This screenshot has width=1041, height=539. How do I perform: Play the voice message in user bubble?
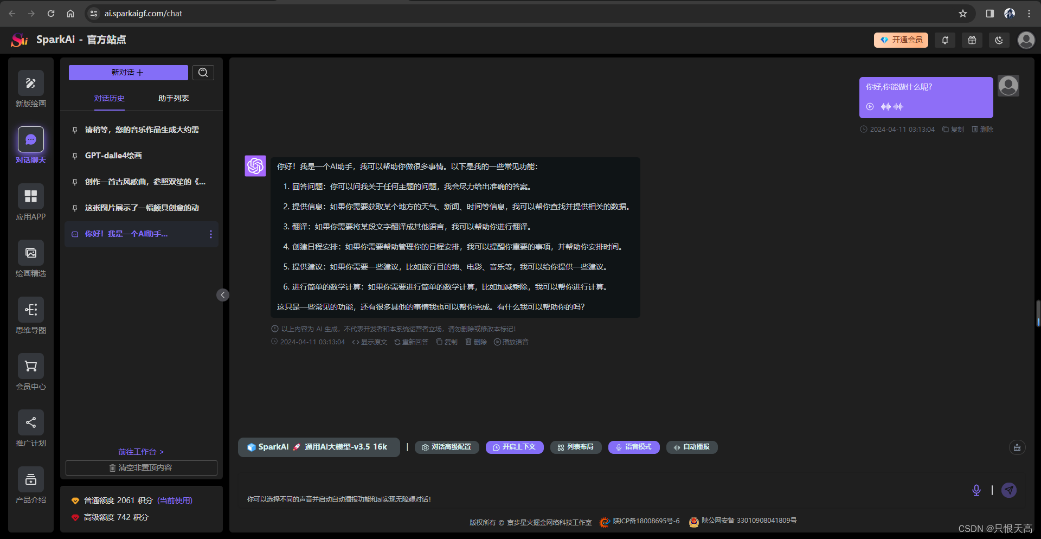(870, 107)
